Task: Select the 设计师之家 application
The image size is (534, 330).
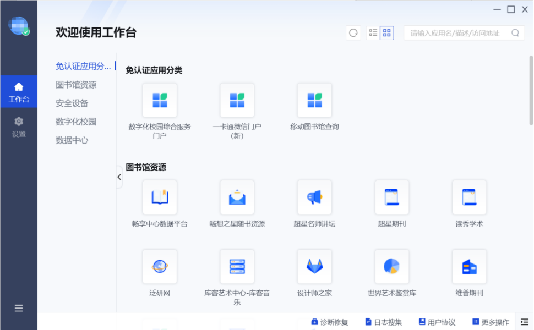Action: pos(314,267)
